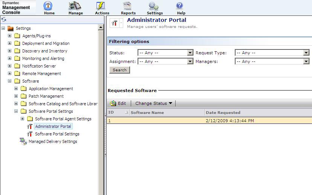This screenshot has height=195, width=312.
Task: Open the Settings gears icon
Action: point(154,6)
